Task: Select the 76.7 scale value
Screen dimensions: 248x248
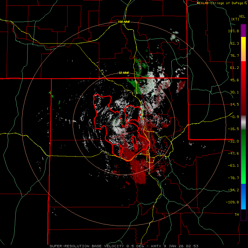Action: (234, 55)
